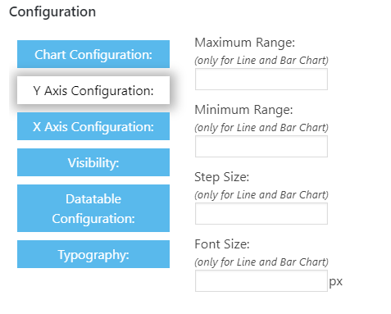Click the italic hint under Step Size
The height and width of the screenshot is (314, 391).
[x=261, y=195]
